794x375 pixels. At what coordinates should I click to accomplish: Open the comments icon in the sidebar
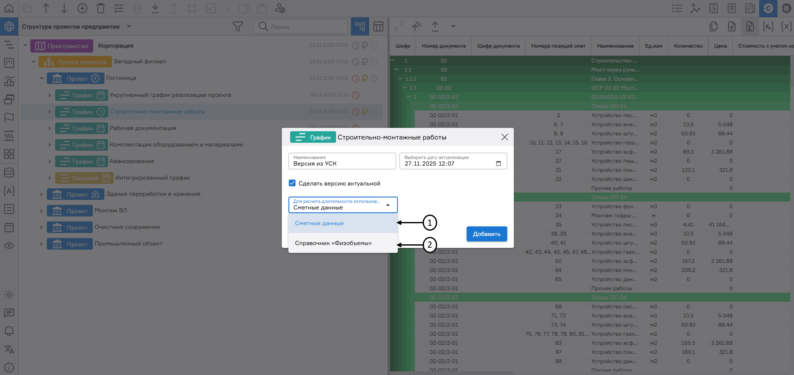(x=9, y=313)
